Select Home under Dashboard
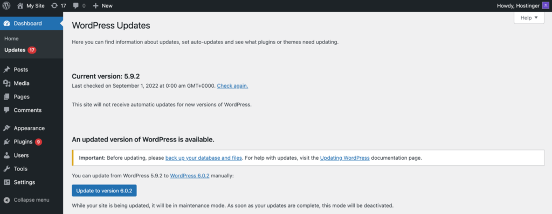This screenshot has height=214, width=552. pyautogui.click(x=12, y=39)
